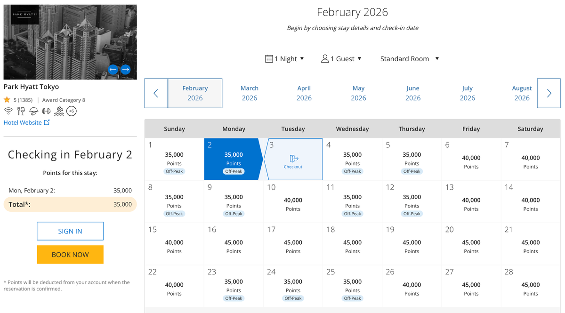Select the February 2026 month tab
The width and height of the screenshot is (565, 313).
(195, 93)
